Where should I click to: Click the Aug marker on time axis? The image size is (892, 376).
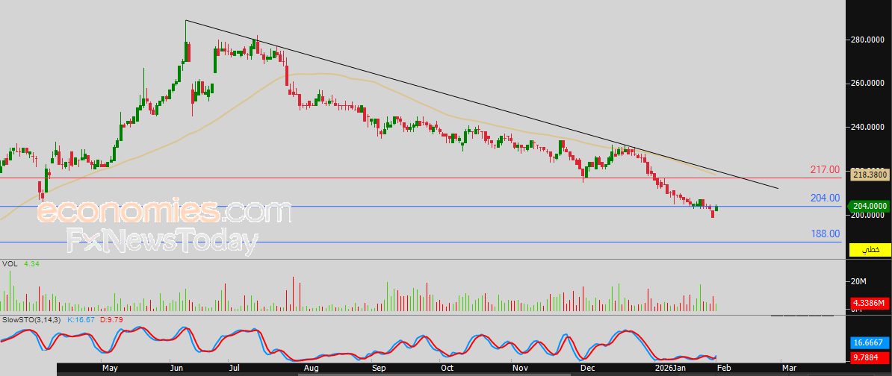pyautogui.click(x=312, y=369)
